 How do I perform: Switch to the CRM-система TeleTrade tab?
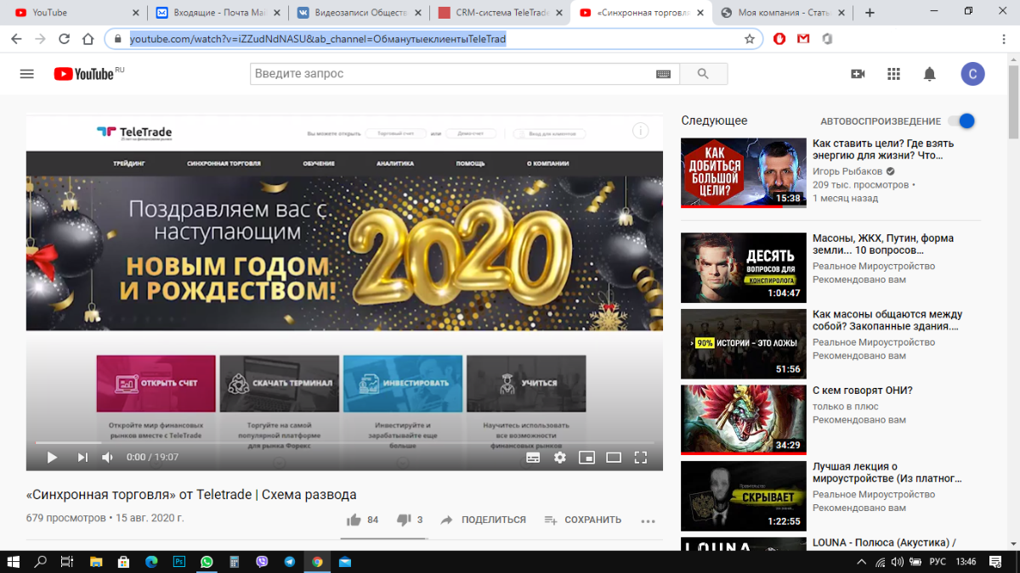coord(498,13)
